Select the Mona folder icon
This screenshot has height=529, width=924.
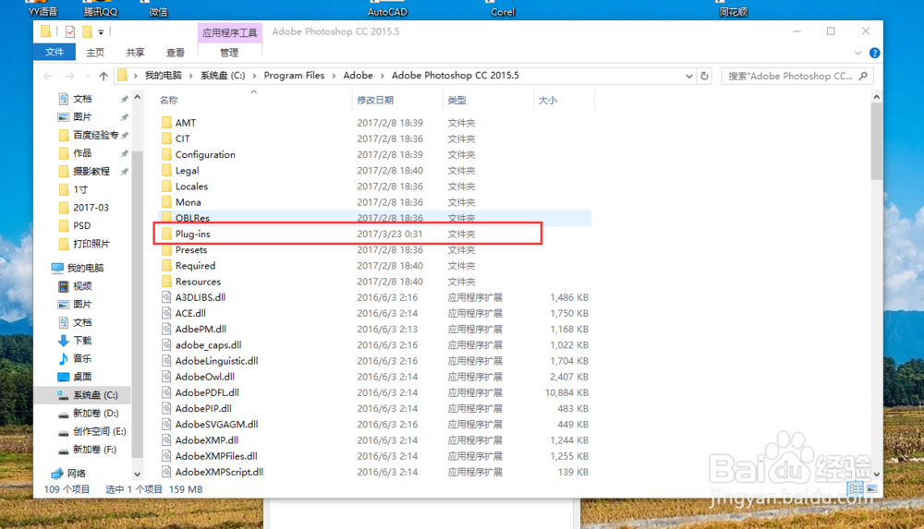click(x=166, y=202)
